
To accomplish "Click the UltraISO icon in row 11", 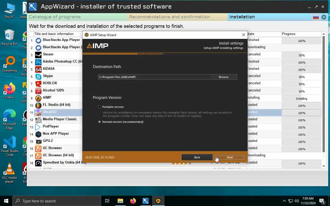I will pos(38,113).
